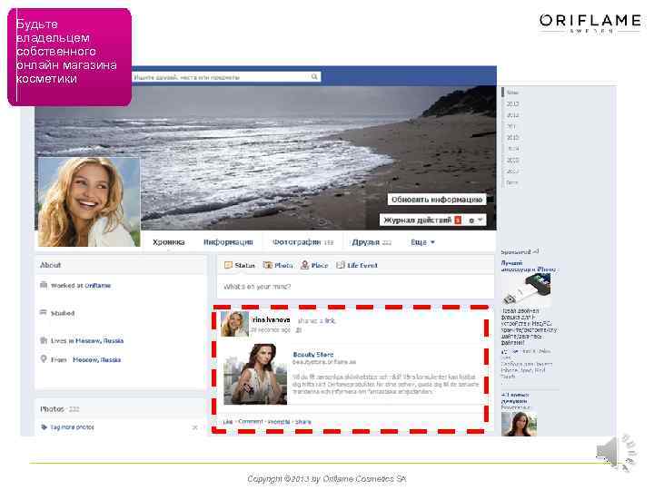Click the Facebook search input field
Screen dimensions: 654x490
click(225, 77)
